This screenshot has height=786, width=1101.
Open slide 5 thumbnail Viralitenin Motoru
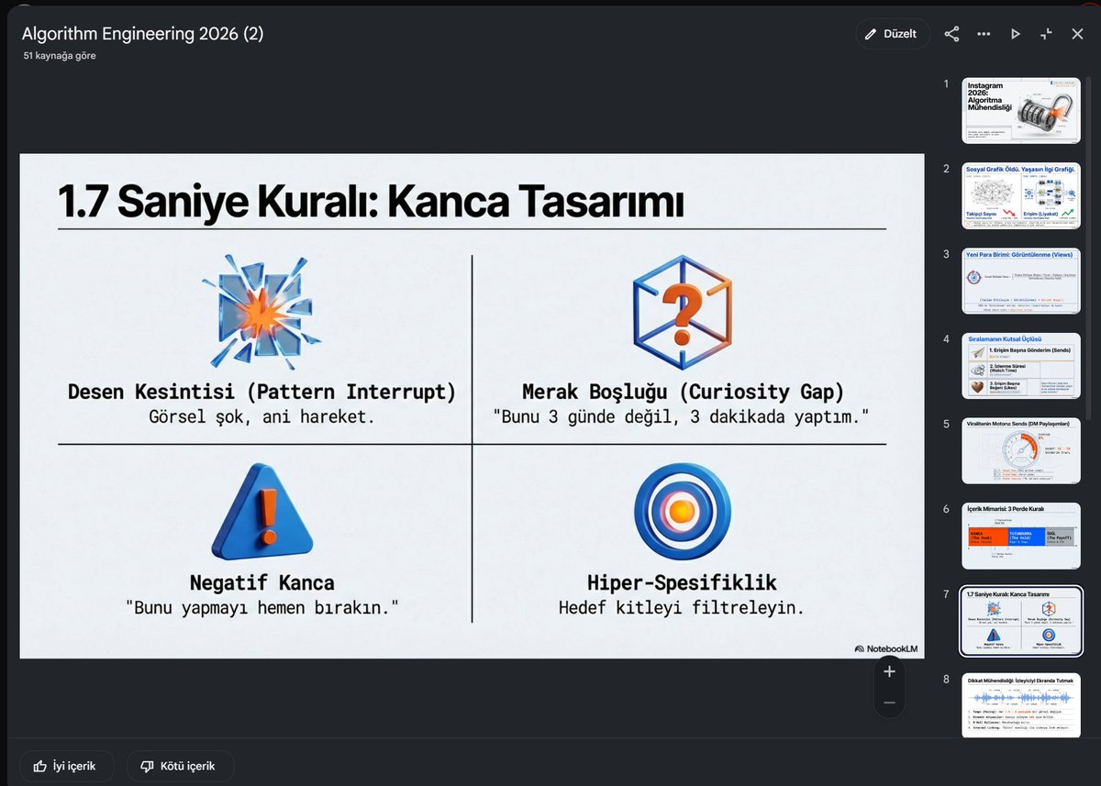coord(1021,450)
